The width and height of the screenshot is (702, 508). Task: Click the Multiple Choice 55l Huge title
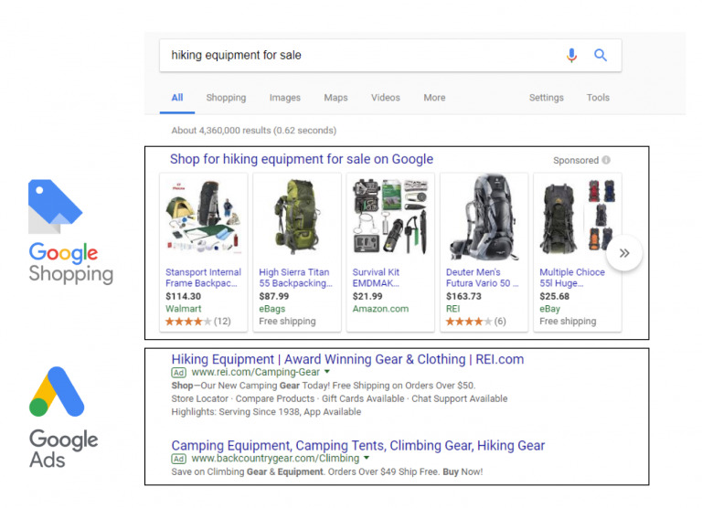click(x=571, y=278)
